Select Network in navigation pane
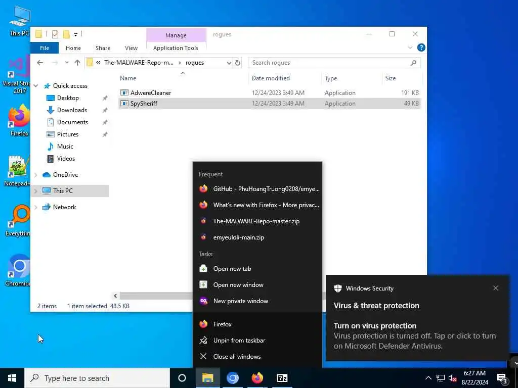This screenshot has width=518, height=388. tap(64, 207)
